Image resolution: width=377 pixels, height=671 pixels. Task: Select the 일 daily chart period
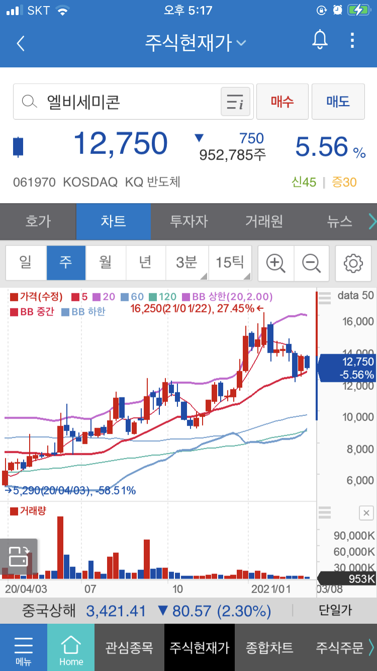(26, 263)
